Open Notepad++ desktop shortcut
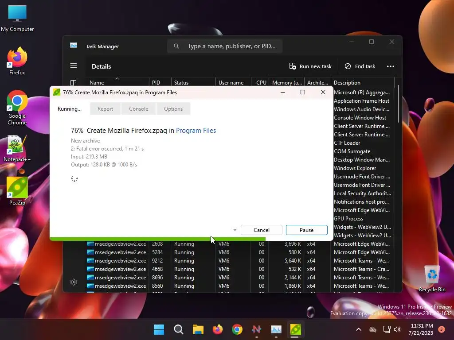Screen dimensions: 454x340 pyautogui.click(x=17, y=148)
